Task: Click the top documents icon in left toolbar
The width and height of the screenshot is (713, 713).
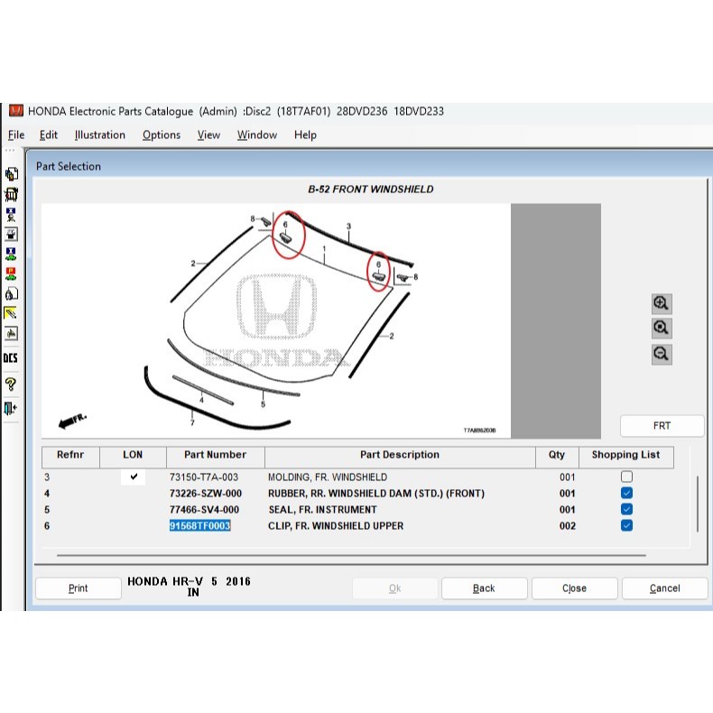Action: pos(12,173)
